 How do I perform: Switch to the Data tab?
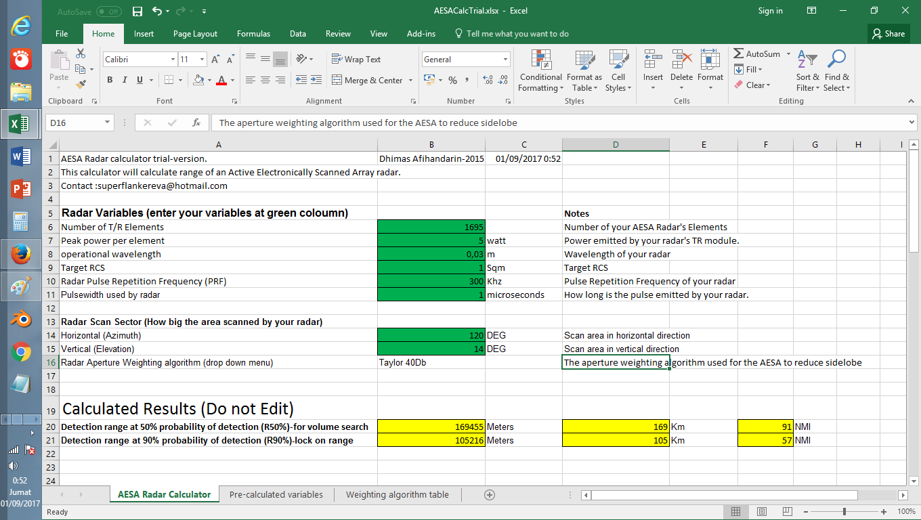[x=298, y=34]
